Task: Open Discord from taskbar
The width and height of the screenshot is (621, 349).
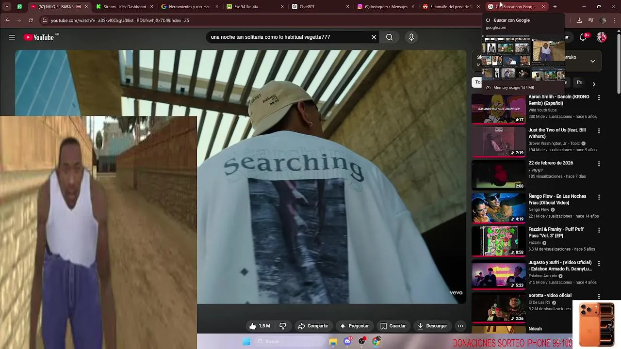Action: click(x=347, y=341)
